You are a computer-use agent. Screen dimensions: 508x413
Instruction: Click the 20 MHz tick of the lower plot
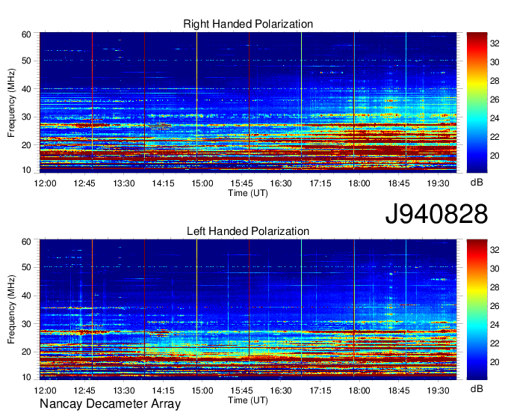point(26,352)
